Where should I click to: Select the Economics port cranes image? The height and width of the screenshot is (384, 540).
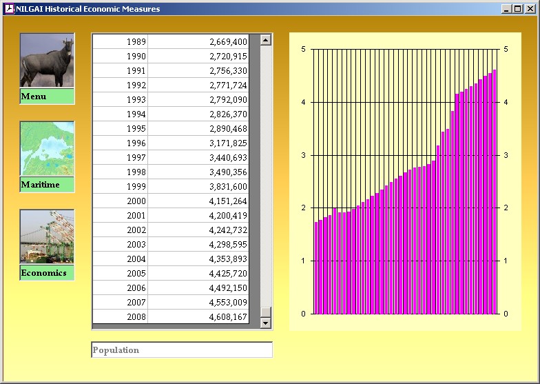click(x=47, y=236)
